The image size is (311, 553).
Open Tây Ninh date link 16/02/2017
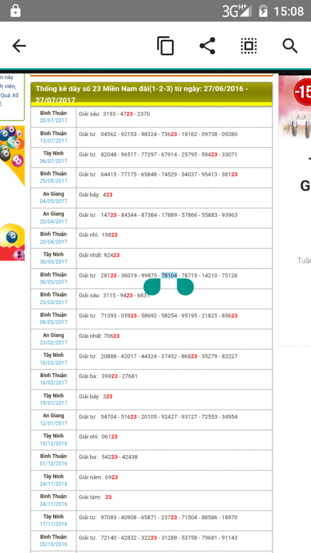click(53, 363)
